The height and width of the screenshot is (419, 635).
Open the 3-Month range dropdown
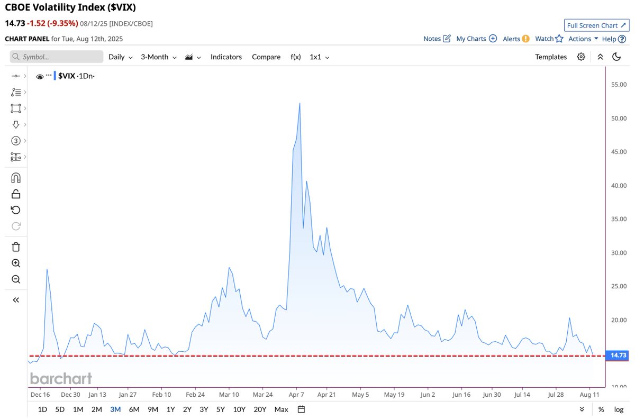158,57
